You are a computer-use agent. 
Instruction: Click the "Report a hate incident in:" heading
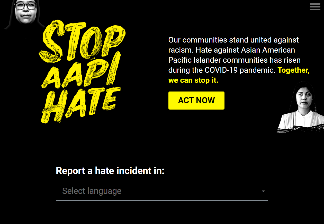click(x=110, y=171)
